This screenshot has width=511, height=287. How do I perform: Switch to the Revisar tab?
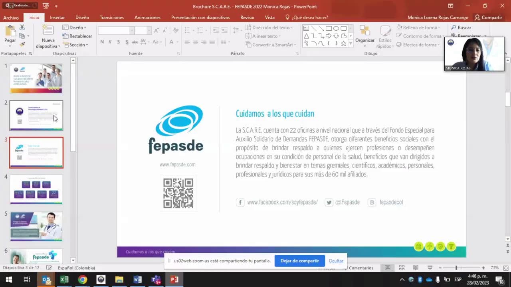[x=248, y=18]
